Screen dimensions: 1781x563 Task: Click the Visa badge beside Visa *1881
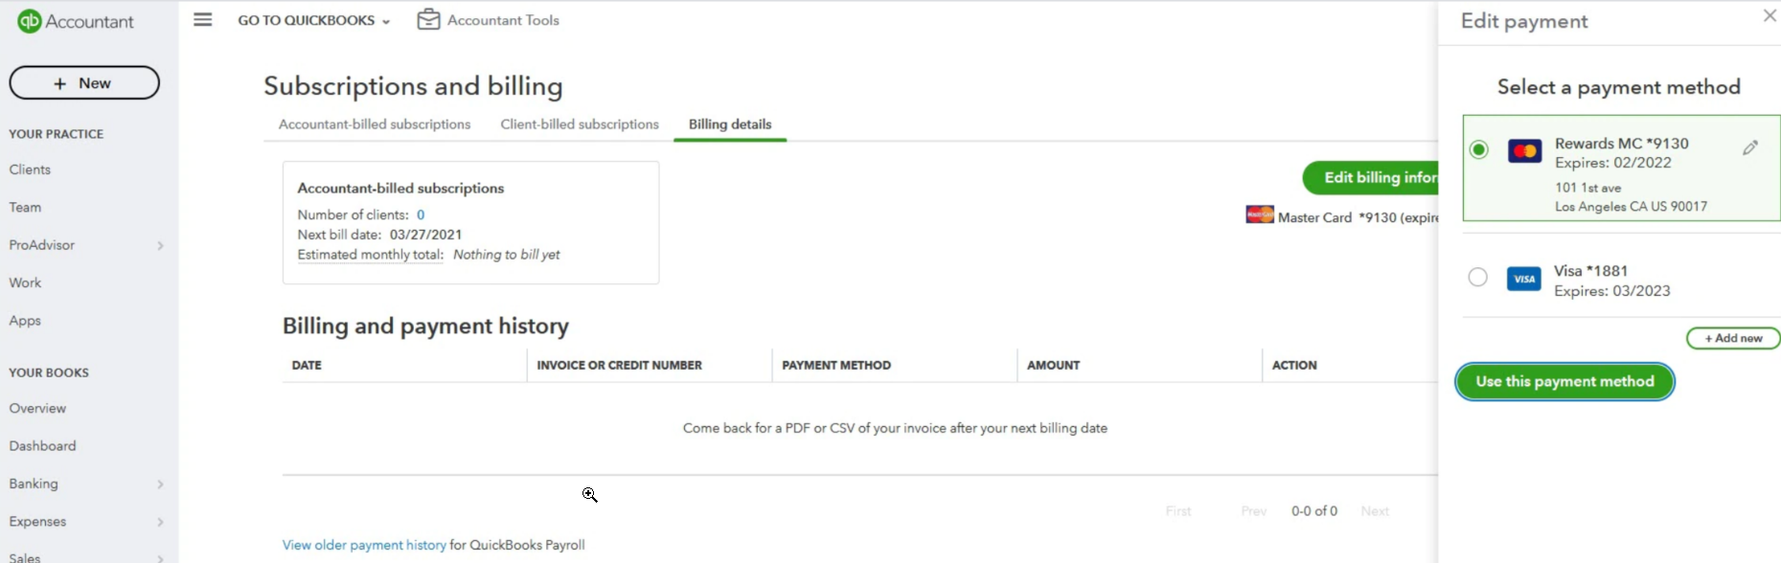tap(1523, 279)
